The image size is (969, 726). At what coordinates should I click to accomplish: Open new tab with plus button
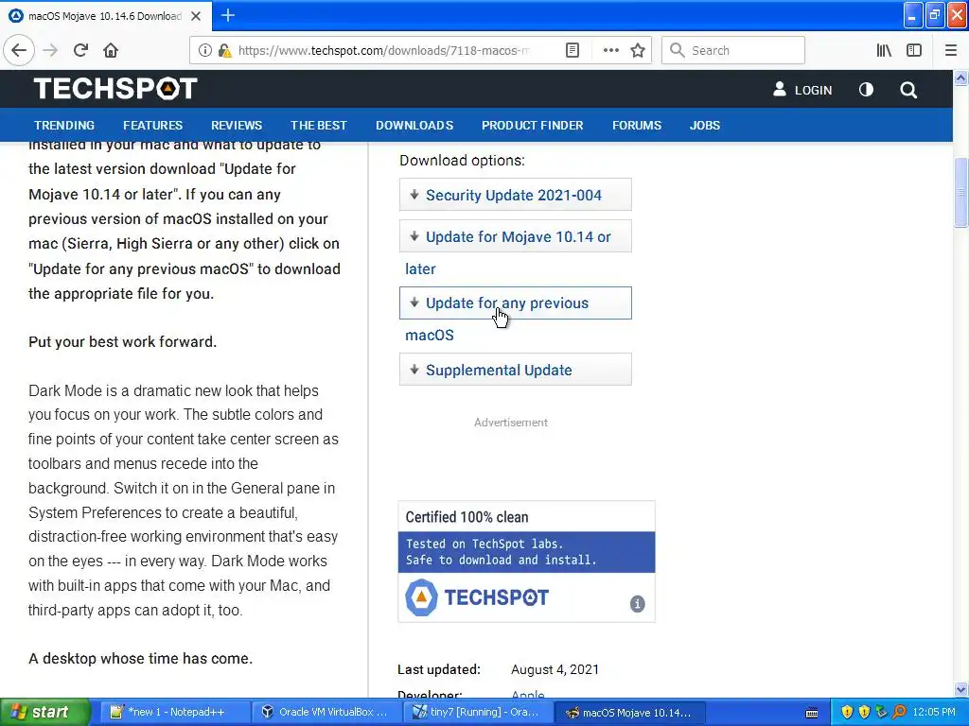coord(227,15)
